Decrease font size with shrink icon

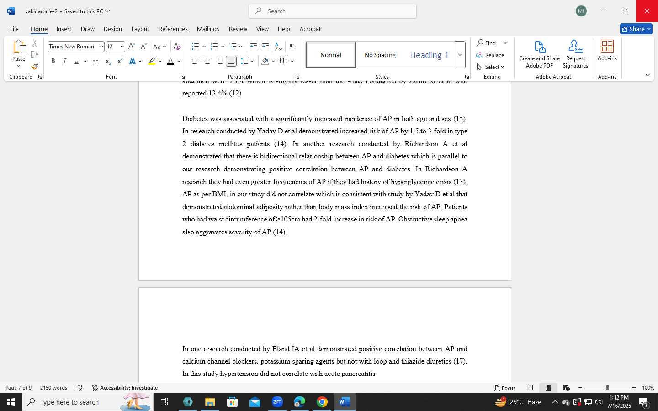tap(143, 47)
